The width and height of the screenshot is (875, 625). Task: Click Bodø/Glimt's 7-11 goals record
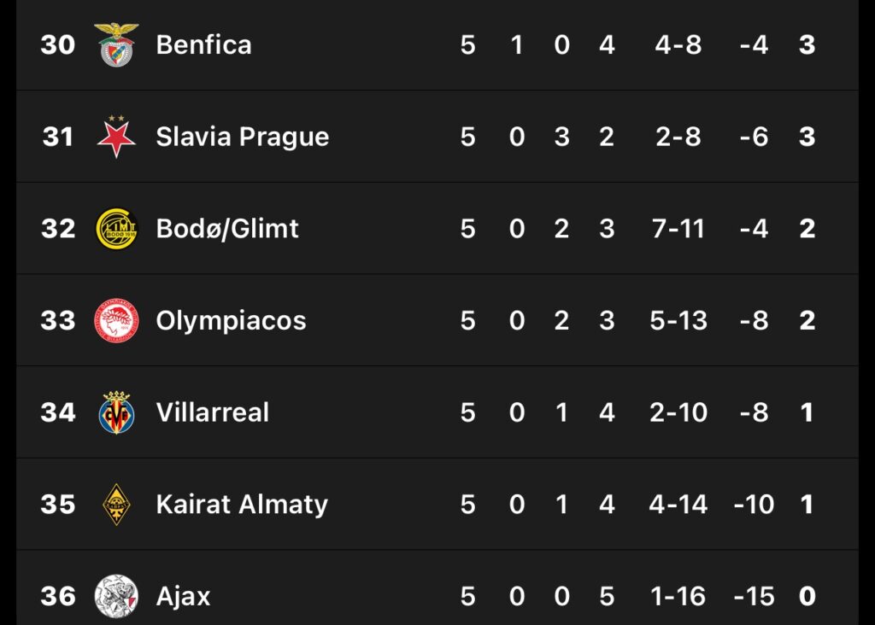tap(678, 229)
